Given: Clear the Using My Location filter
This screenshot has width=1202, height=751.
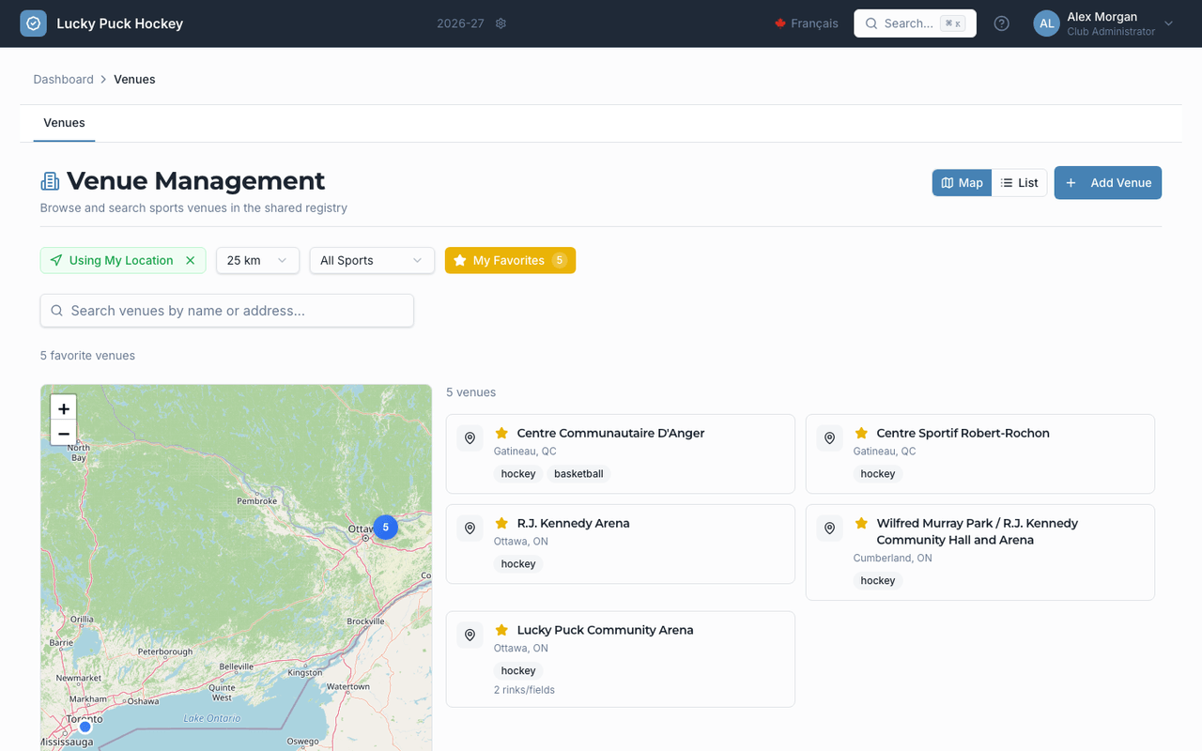Looking at the screenshot, I should click(191, 260).
